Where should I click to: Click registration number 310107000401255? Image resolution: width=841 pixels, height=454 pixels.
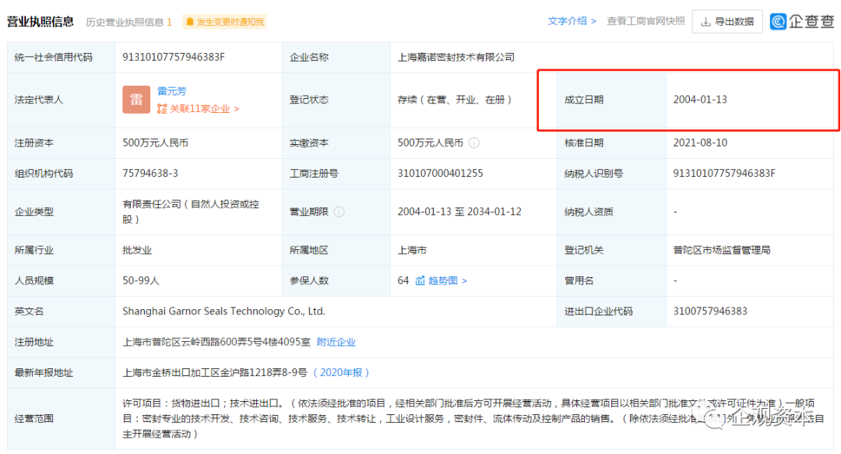point(440,174)
